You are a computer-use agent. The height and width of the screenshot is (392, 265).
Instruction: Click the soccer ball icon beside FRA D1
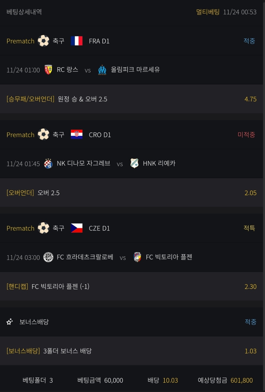[43, 41]
